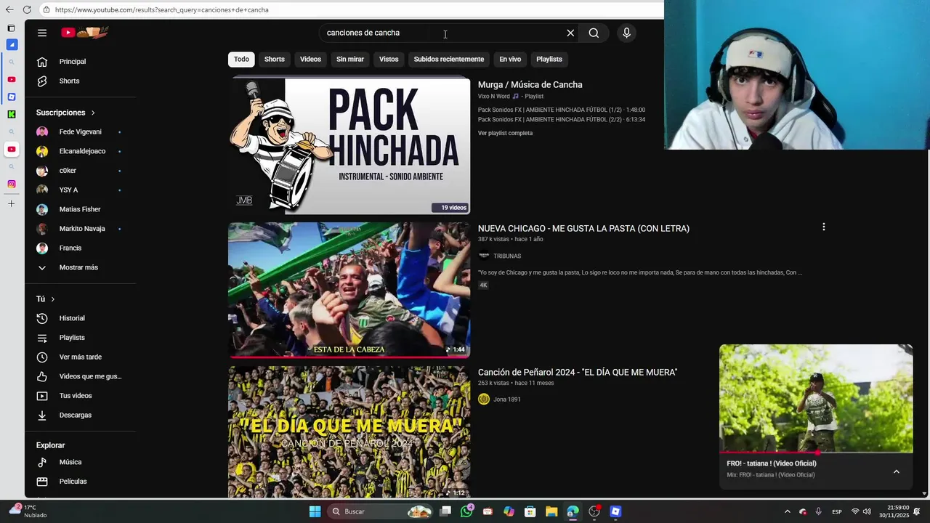Open more options for Nueva Chicago video

pyautogui.click(x=823, y=227)
